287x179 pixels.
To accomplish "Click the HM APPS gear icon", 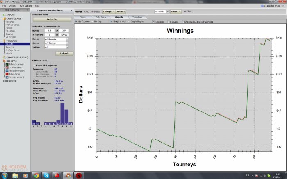I will [x=4, y=61].
